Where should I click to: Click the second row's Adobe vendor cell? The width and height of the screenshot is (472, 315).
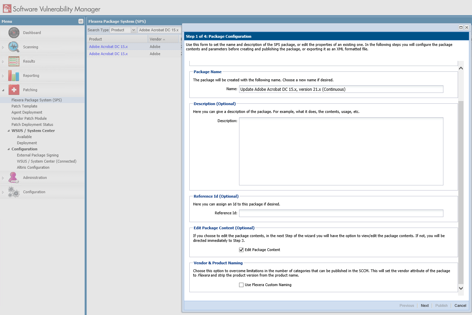tap(155, 54)
